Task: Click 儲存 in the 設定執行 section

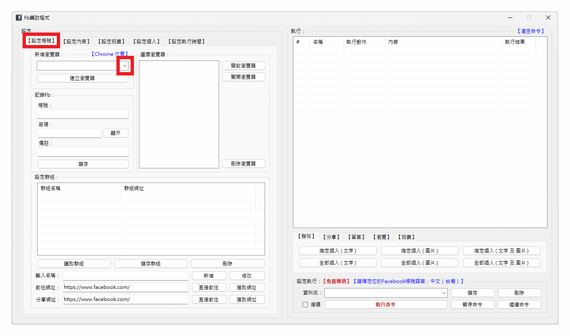Action: coord(473,293)
